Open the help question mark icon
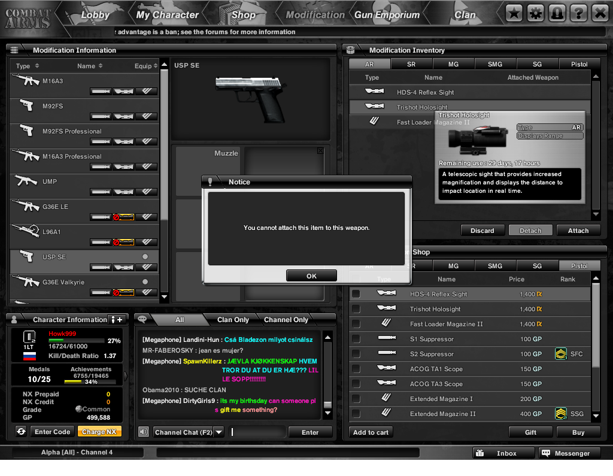Image resolution: width=613 pixels, height=476 pixels. [579, 14]
